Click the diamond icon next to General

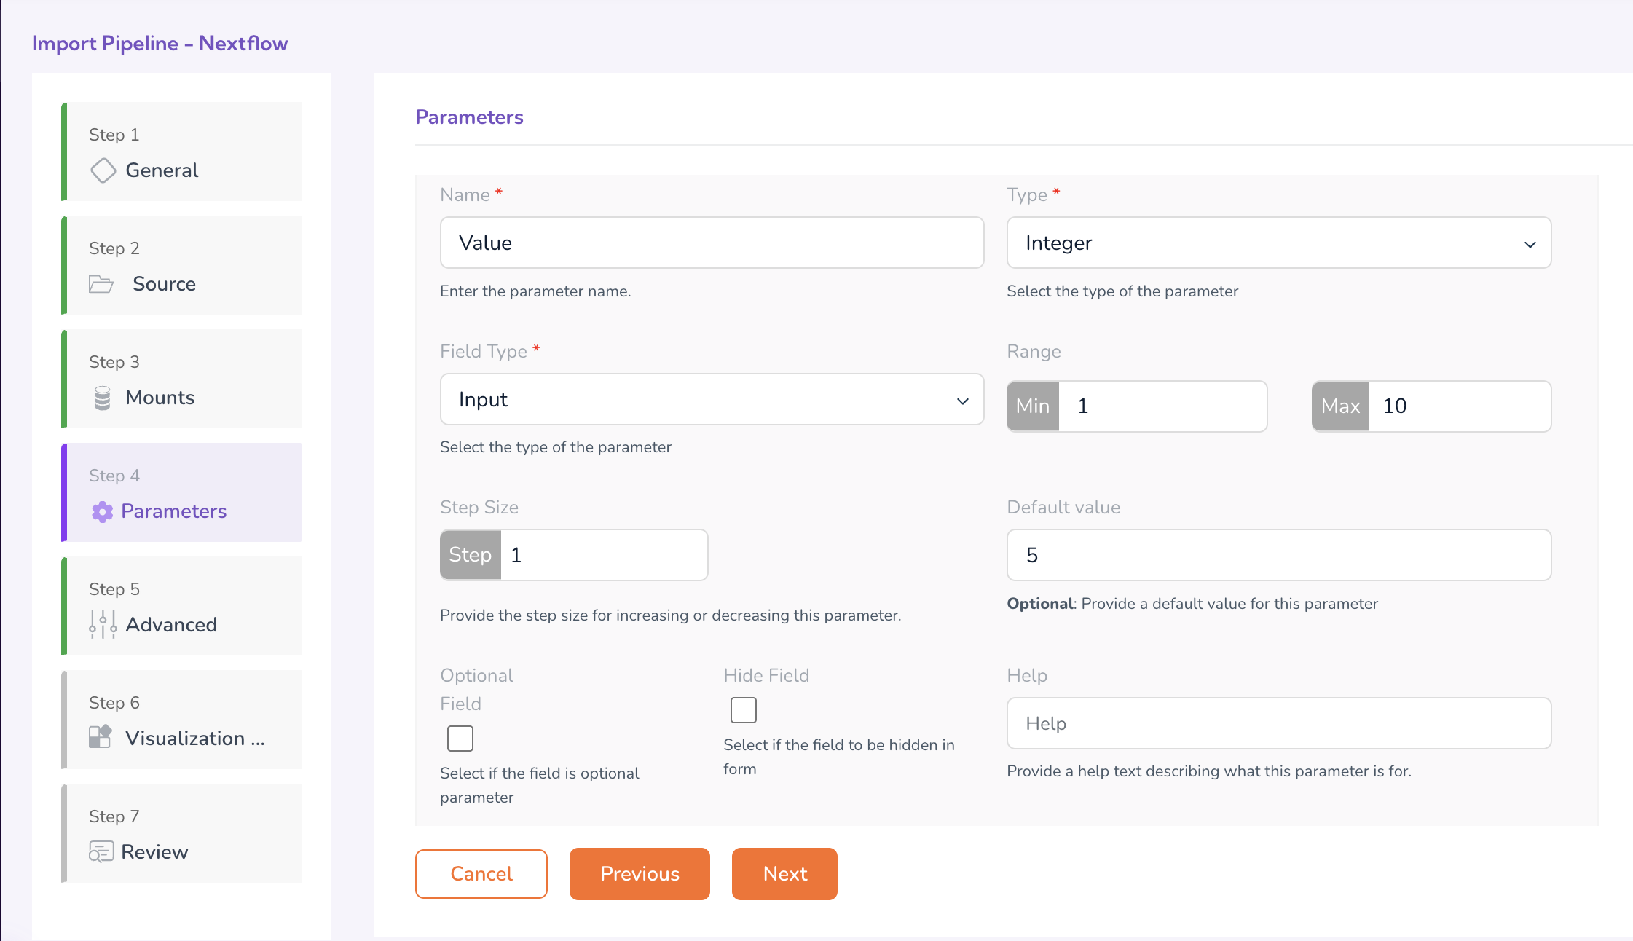click(x=103, y=170)
